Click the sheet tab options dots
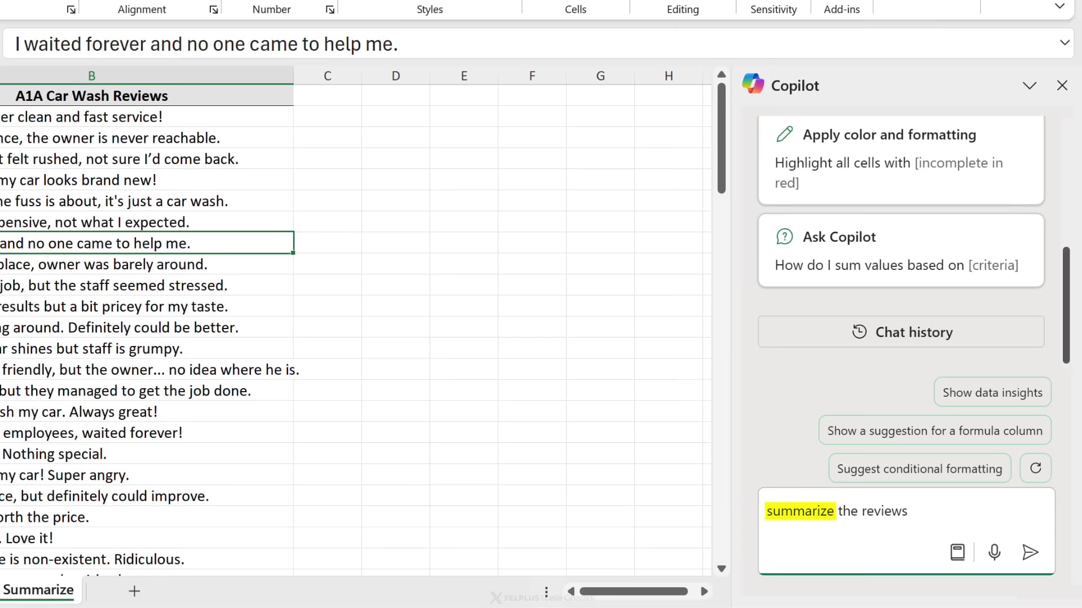Viewport: 1082px width, 608px height. tap(546, 592)
